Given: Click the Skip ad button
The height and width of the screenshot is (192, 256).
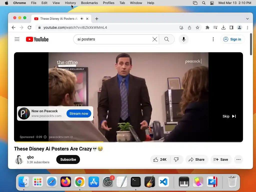Looking at the screenshot, I should pos(229,116).
